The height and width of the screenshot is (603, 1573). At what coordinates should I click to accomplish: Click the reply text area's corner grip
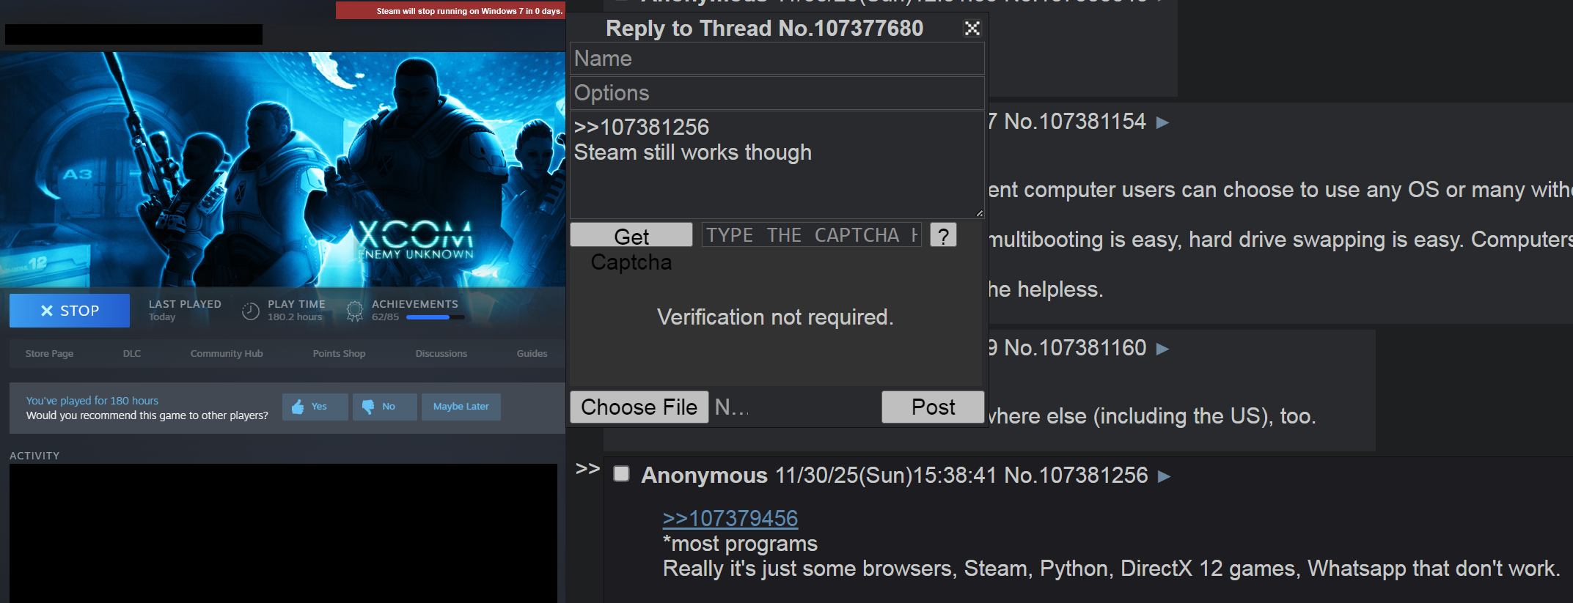coord(979,213)
